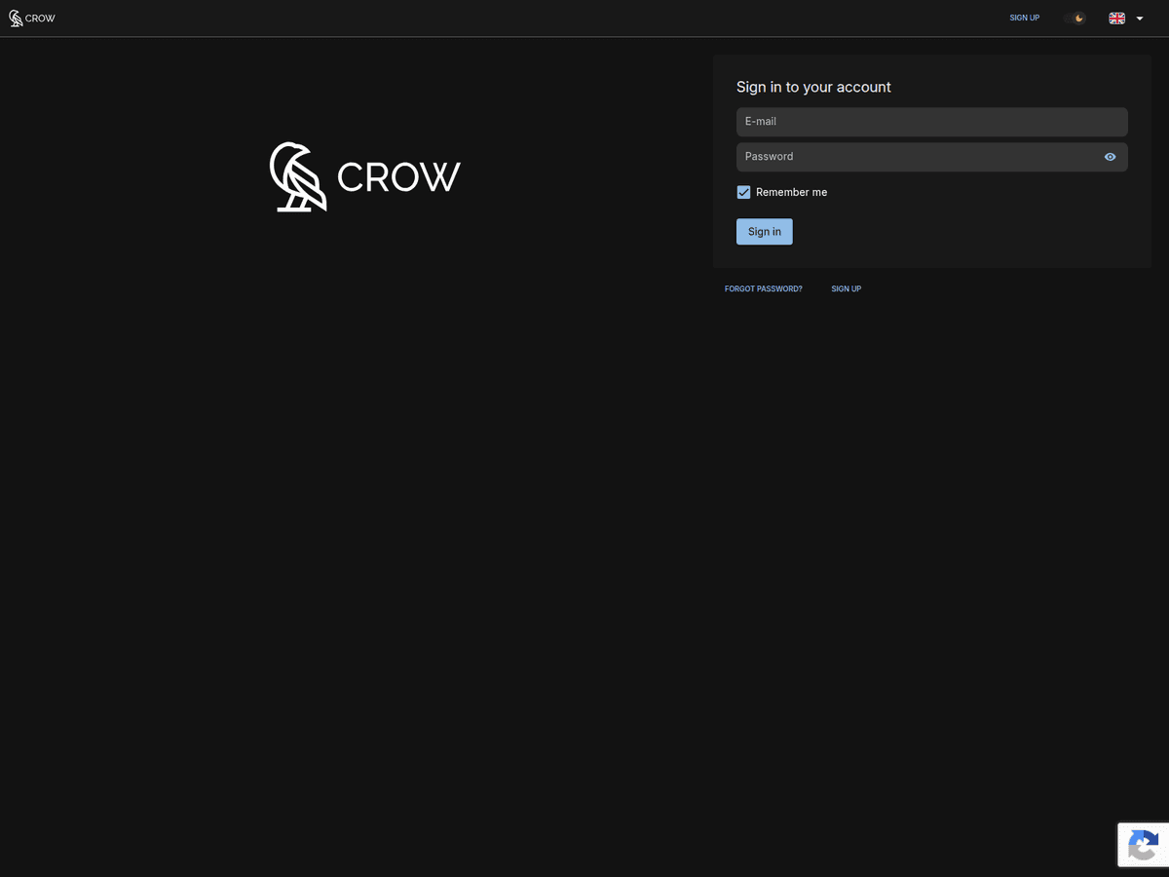
Task: Click the UK flag language icon
Action: coord(1116,19)
